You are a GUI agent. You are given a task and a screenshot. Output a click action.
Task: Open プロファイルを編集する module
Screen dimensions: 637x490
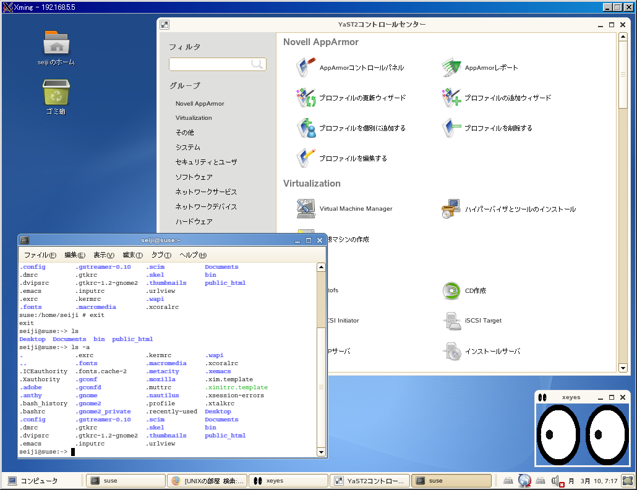pos(341,158)
